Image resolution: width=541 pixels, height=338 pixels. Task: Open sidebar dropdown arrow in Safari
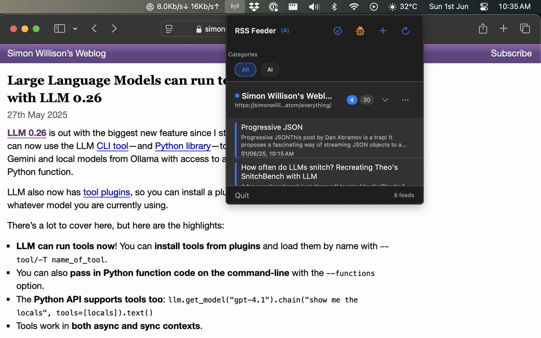(75, 28)
